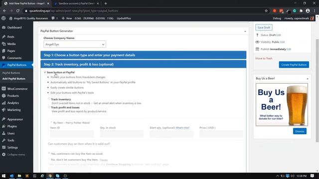Open the PayPal Buttons submenu item

(x=11, y=73)
